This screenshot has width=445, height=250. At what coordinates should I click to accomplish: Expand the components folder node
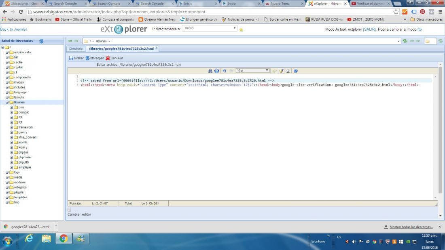tap(7, 78)
